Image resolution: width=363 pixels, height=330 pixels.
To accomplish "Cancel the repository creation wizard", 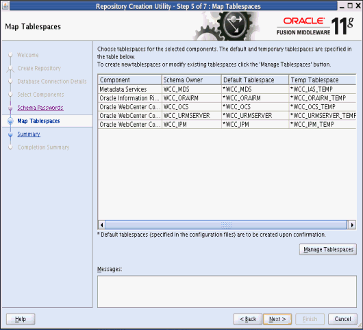I will click(x=342, y=319).
